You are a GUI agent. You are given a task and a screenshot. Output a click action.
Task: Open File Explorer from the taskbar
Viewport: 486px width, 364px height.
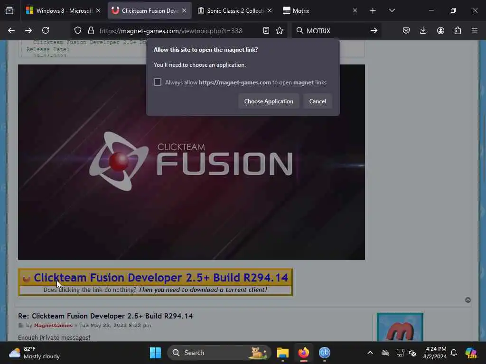click(x=283, y=353)
